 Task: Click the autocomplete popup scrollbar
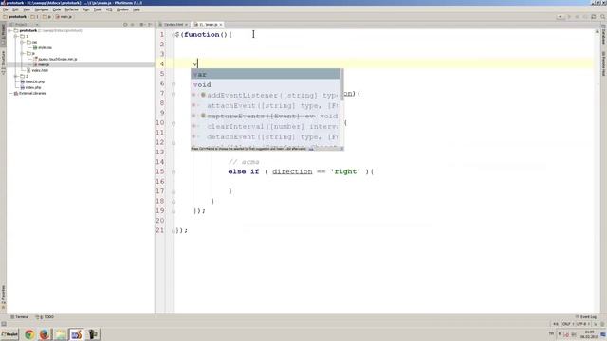click(341, 85)
